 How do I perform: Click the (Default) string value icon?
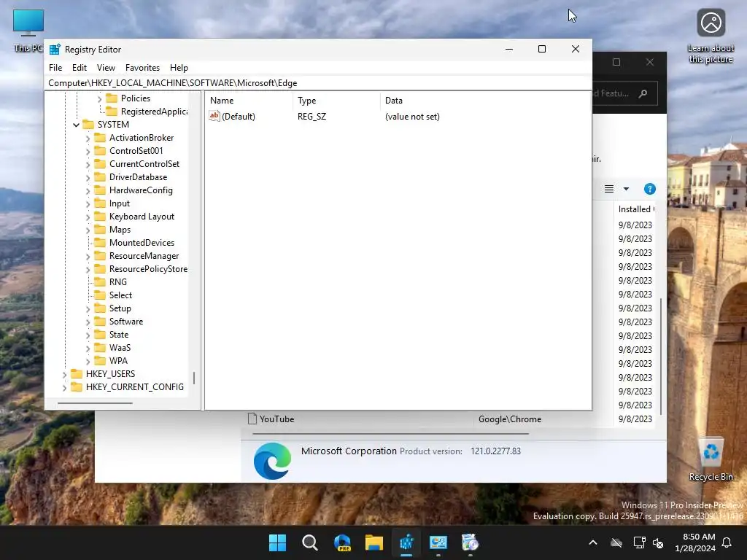tap(214, 116)
